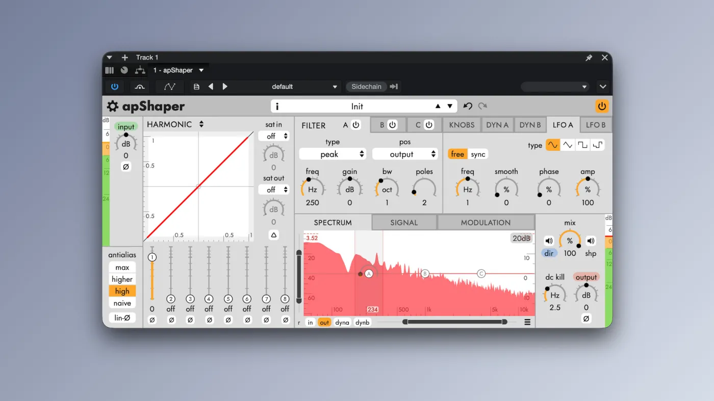Toggle filter A power button
The width and height of the screenshot is (714, 401).
[x=356, y=125]
